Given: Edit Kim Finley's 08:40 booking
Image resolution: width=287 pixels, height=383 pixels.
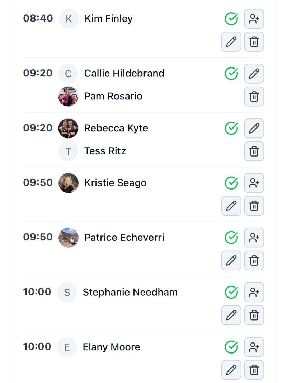Looking at the screenshot, I should coord(231,42).
